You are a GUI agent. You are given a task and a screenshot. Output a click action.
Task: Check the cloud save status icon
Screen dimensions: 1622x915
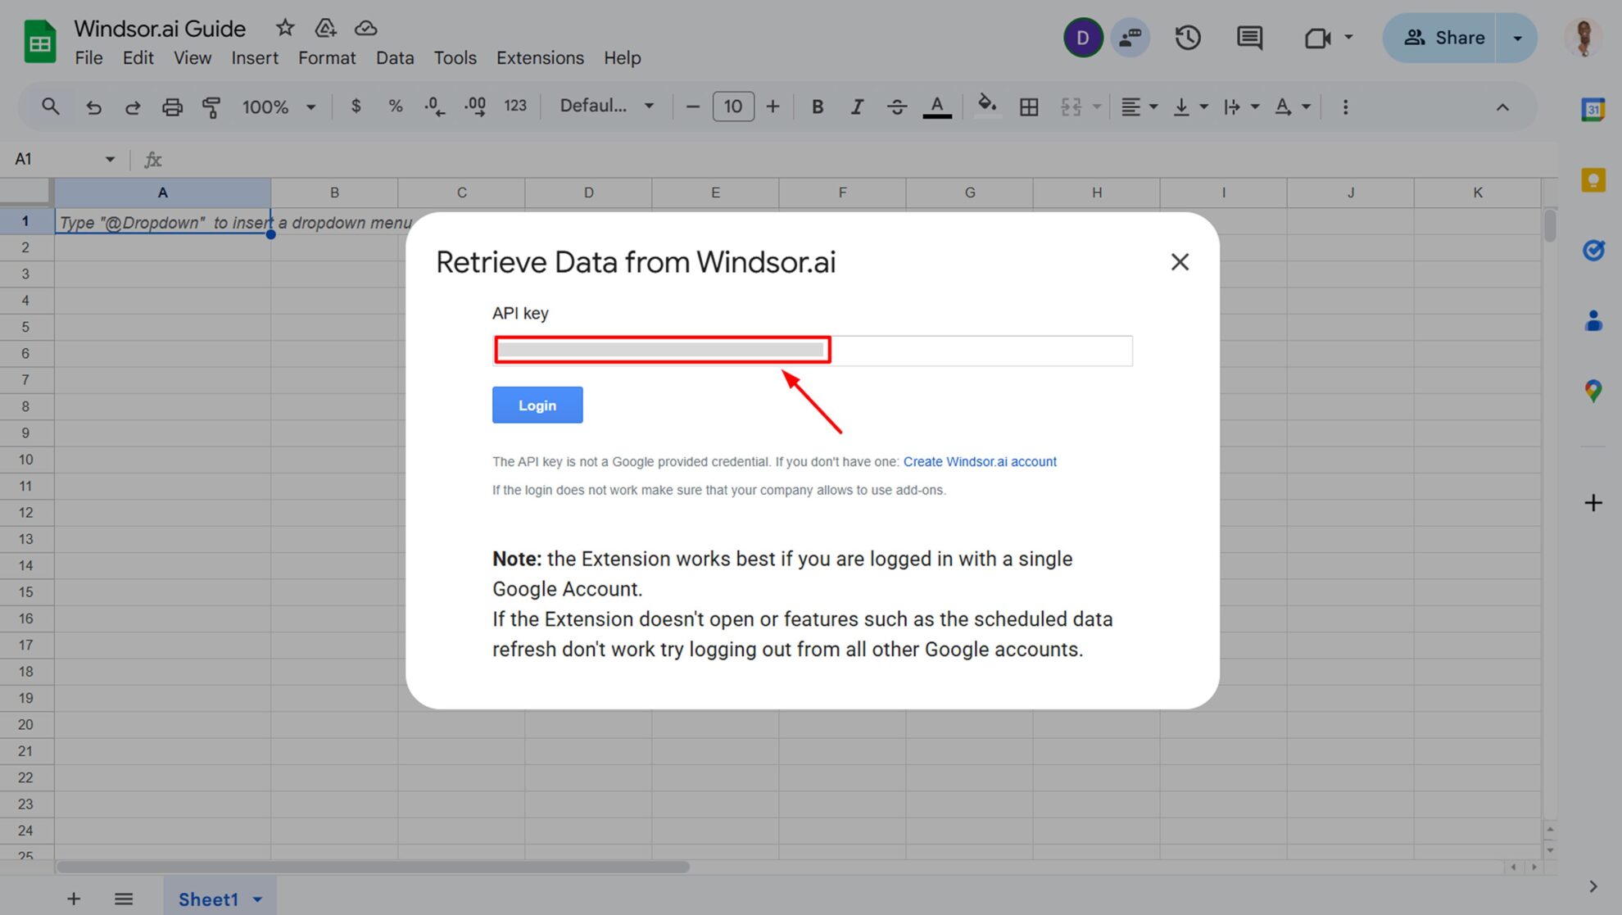coord(365,28)
